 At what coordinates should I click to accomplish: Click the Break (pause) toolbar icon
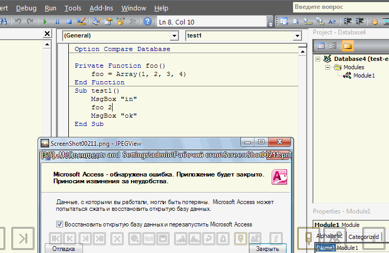tap(57, 22)
